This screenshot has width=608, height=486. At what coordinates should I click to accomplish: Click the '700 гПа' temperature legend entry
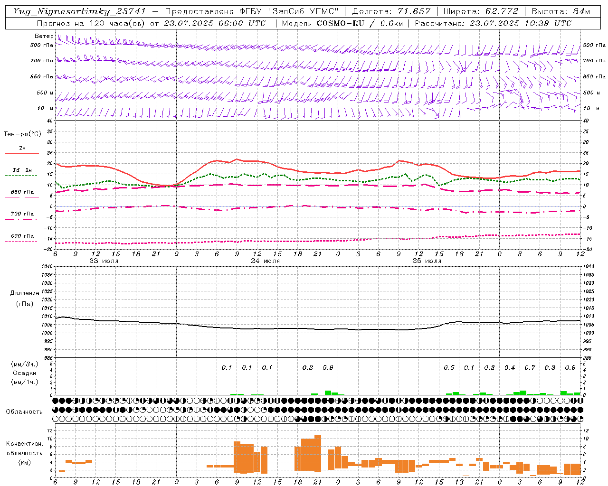tap(22, 214)
